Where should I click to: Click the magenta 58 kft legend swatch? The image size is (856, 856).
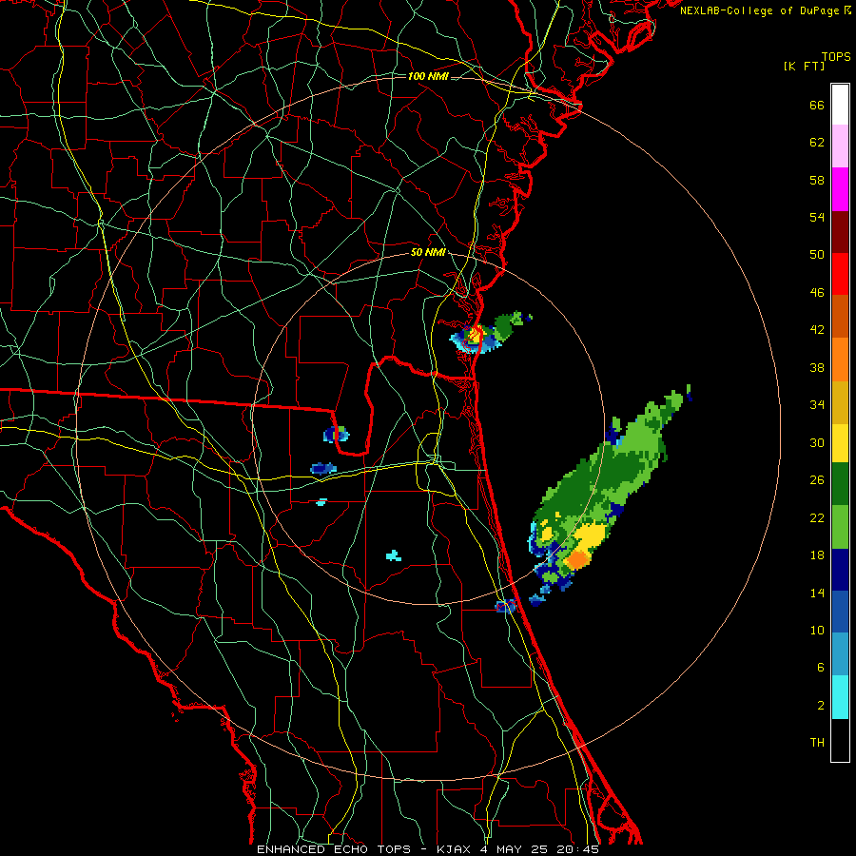(840, 189)
